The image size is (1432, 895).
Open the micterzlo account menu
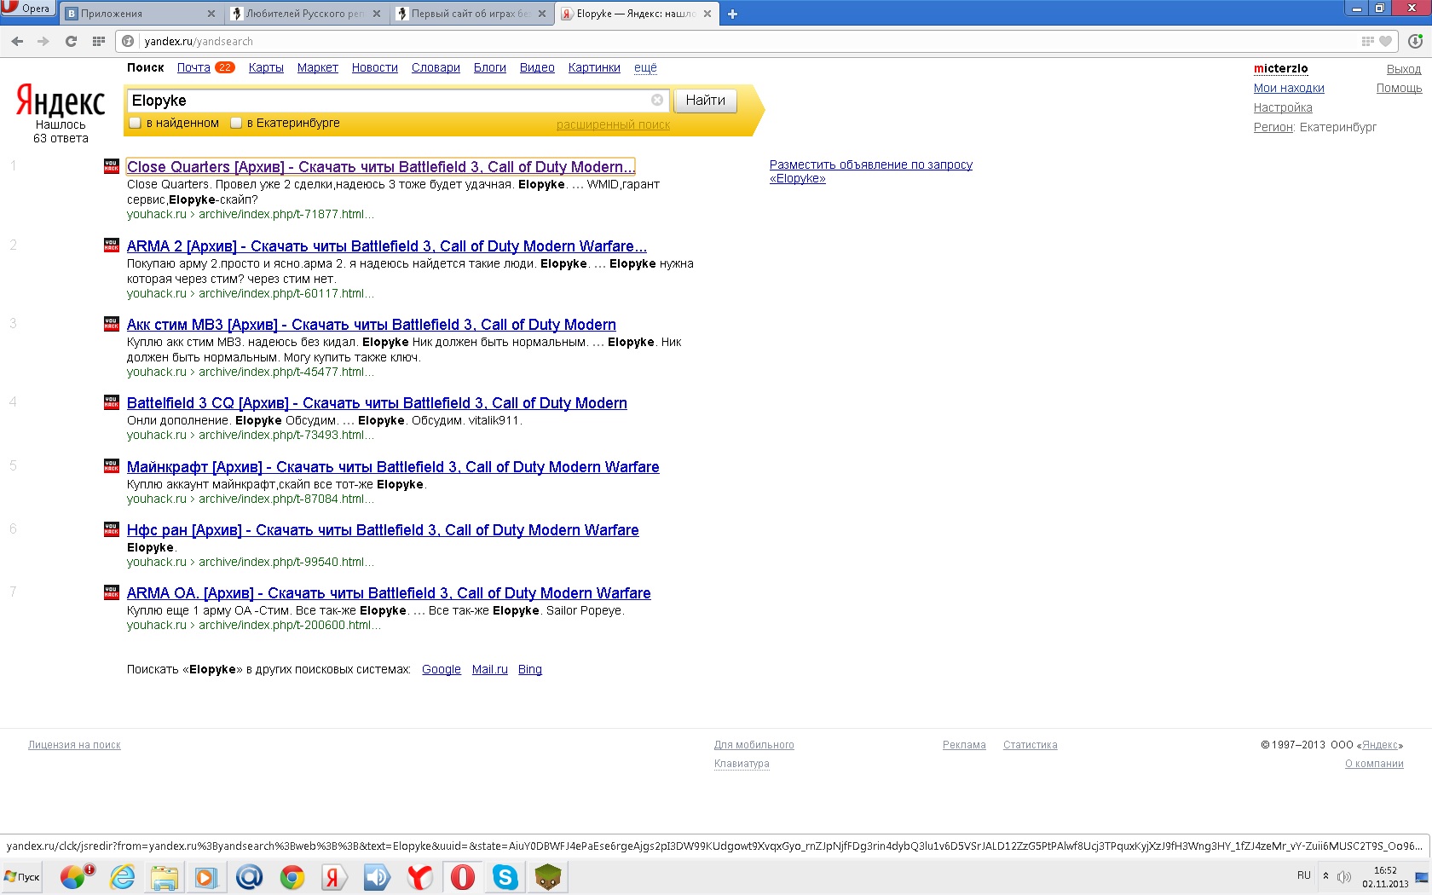click(x=1280, y=68)
